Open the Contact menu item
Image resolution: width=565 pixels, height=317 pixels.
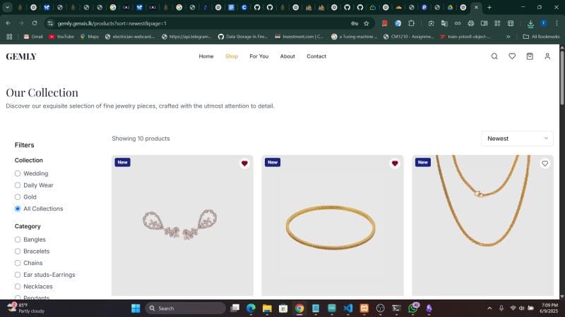[316, 56]
